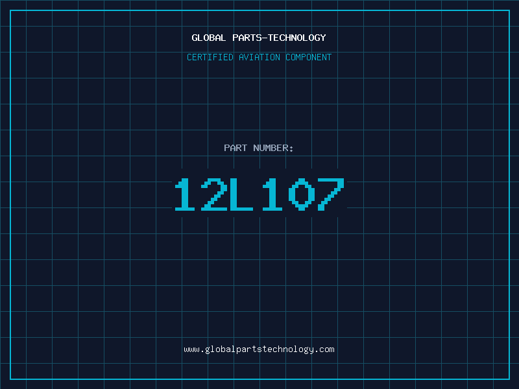Click the hyphen between PARTS and TECHNOLOGY
The height and width of the screenshot is (389, 519).
[x=265, y=38]
